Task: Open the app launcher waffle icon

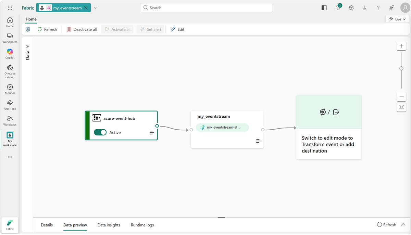Action: [x=10, y=8]
